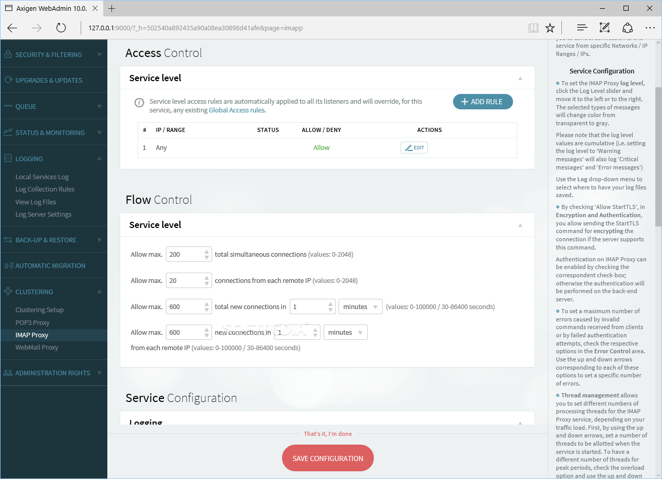Open View Log Files page

(x=35, y=202)
